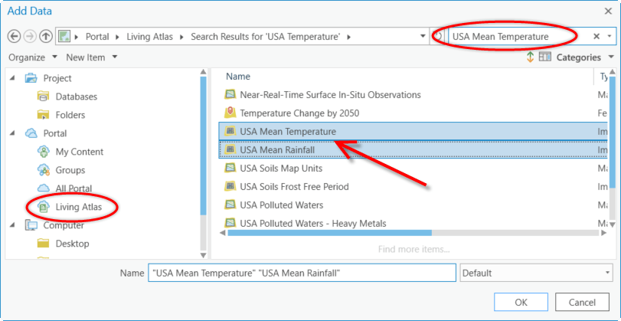Click the horizontal scrollbar in results list
The width and height of the screenshot is (621, 321).
pos(329,232)
